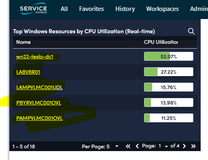
Task: Open the History menu
Action: click(125, 9)
